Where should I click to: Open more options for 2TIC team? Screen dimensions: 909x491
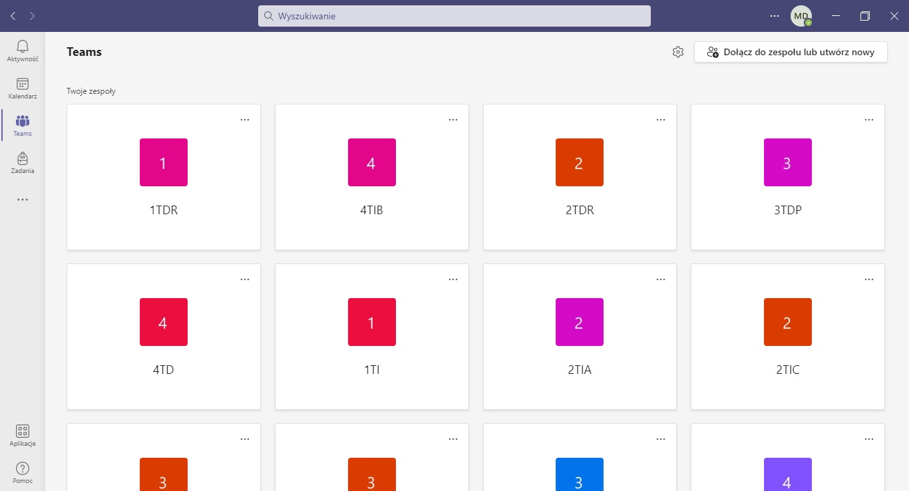pyautogui.click(x=869, y=279)
